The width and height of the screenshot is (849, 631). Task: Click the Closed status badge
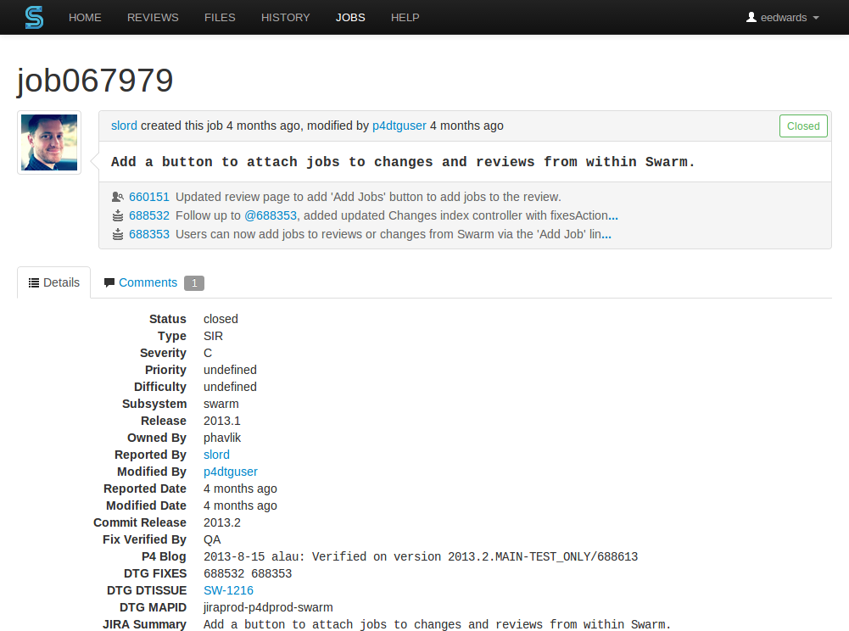tap(803, 126)
